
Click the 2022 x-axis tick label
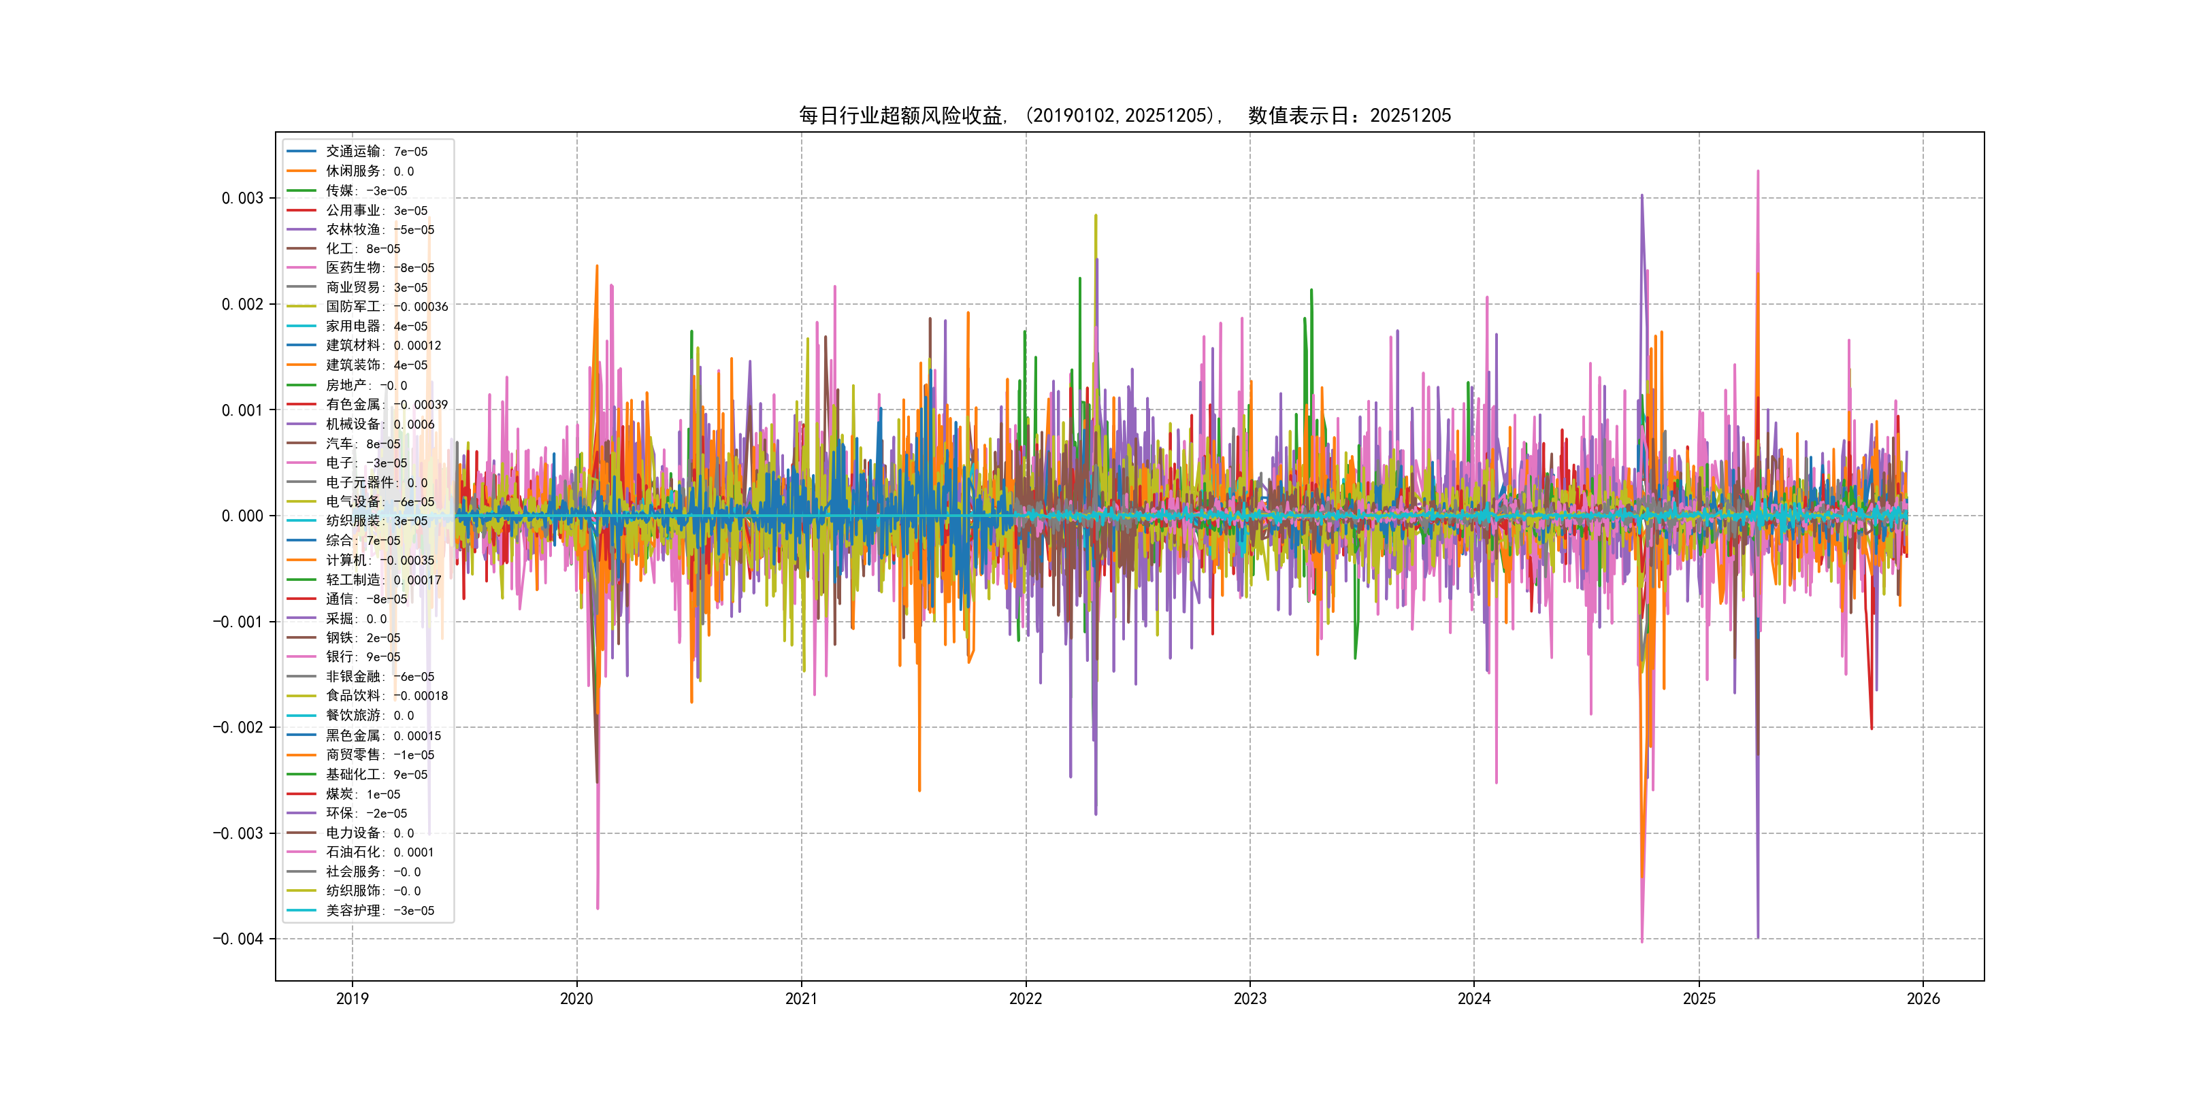[x=1026, y=999]
